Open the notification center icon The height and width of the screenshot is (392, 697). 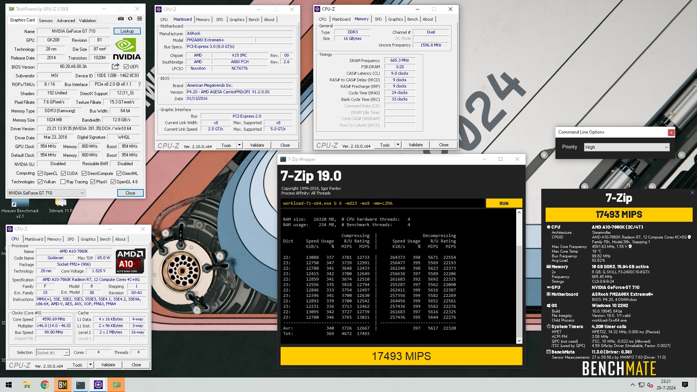(685, 385)
